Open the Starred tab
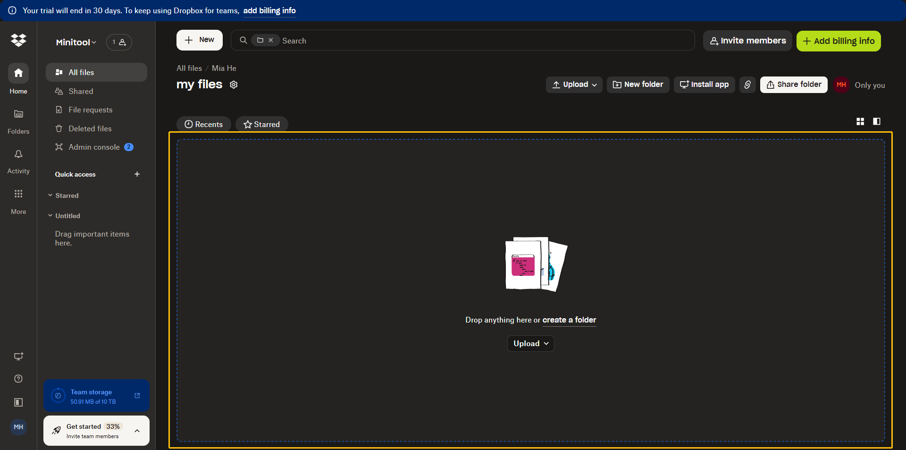Screen dimensions: 906x450 pyautogui.click(x=261, y=124)
